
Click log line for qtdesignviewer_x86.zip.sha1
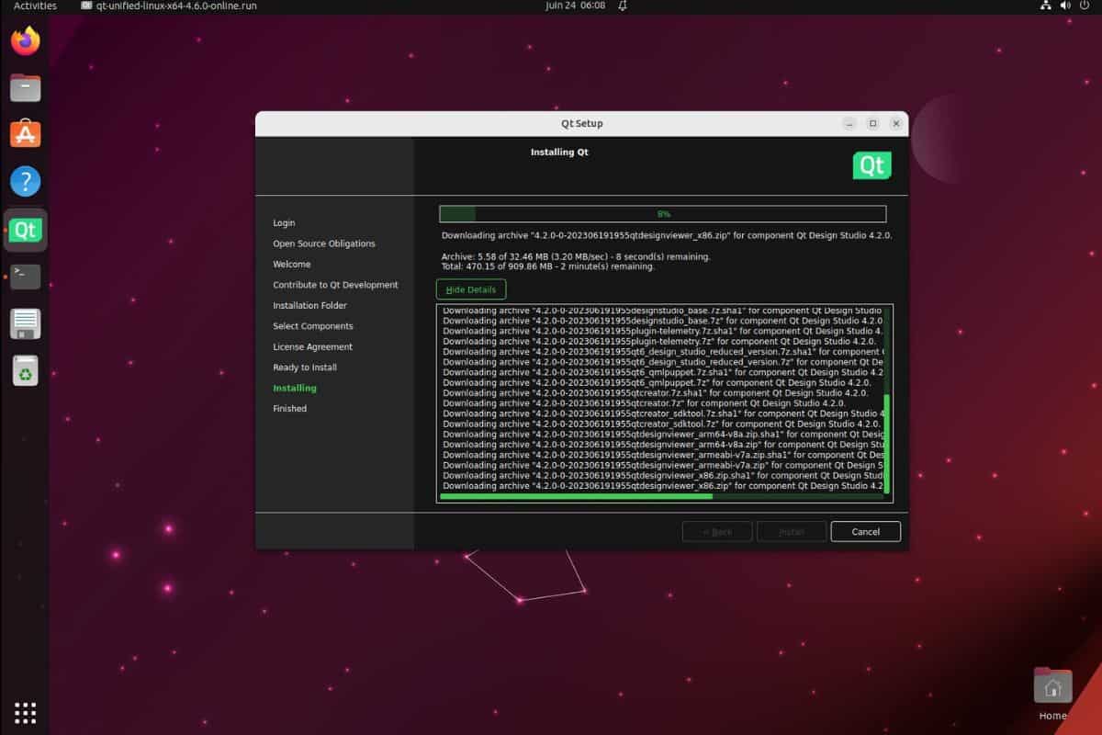coord(661,476)
